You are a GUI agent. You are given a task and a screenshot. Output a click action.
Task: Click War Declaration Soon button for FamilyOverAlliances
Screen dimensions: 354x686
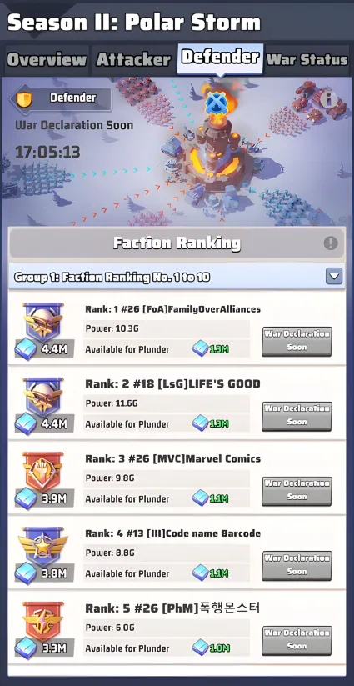click(x=297, y=341)
